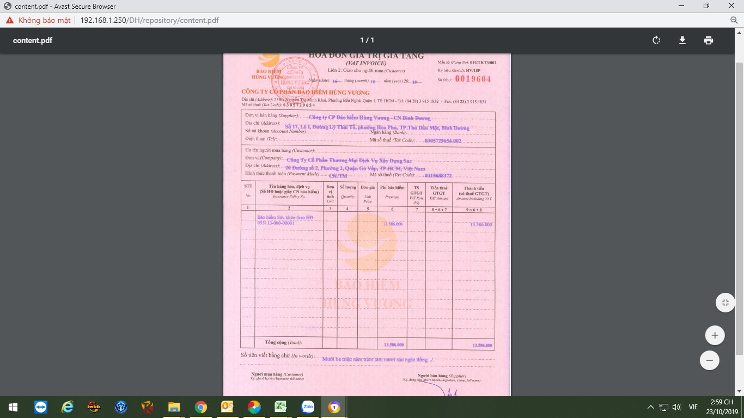The width and height of the screenshot is (744, 418).
Task: Zoom in on the PDF
Action: point(715,335)
